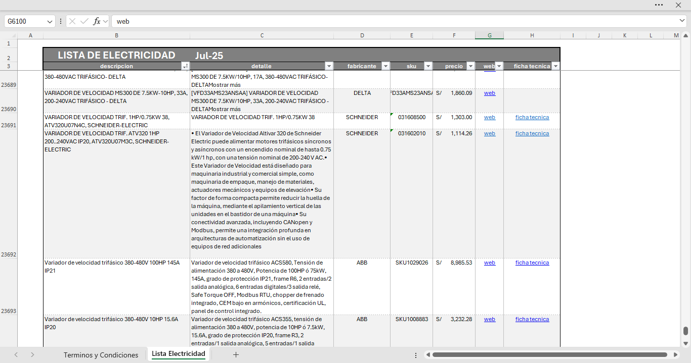Viewport: 691px width, 363px height.
Task: Open the fabricante column filter dropdown
Action: 385,66
